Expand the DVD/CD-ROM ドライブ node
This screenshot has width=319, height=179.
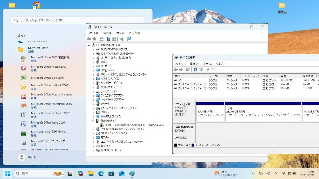point(93,49)
